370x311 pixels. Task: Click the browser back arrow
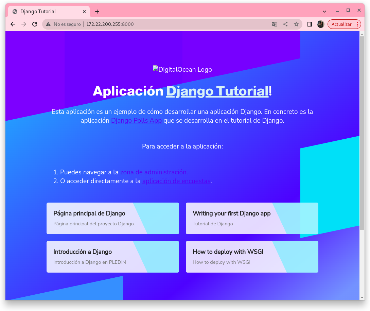pyautogui.click(x=13, y=24)
